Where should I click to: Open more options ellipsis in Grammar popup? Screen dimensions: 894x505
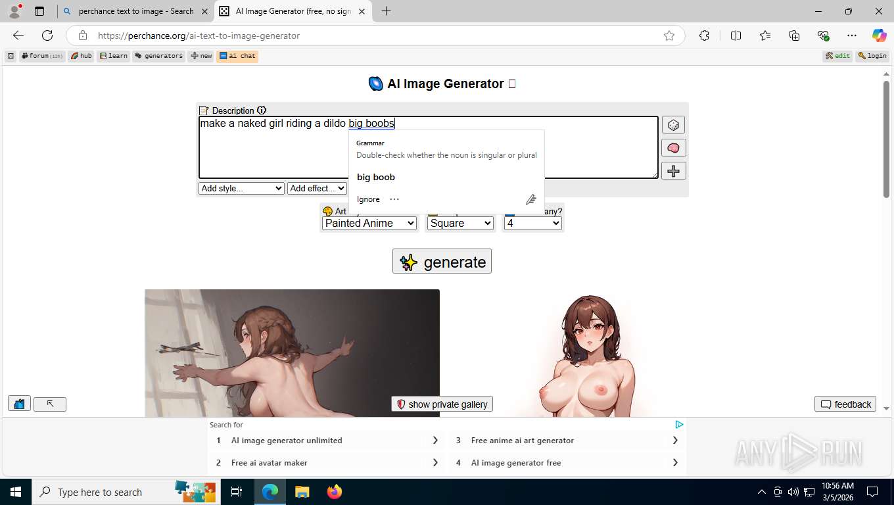point(394,199)
